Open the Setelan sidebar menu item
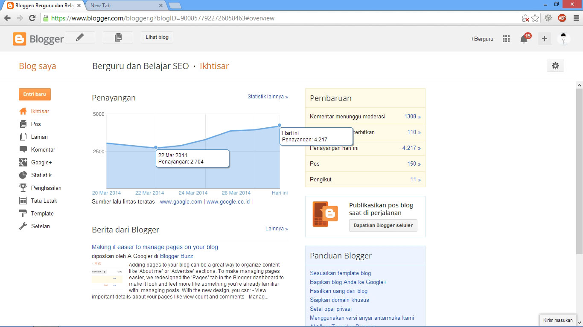The image size is (583, 327). tap(41, 226)
